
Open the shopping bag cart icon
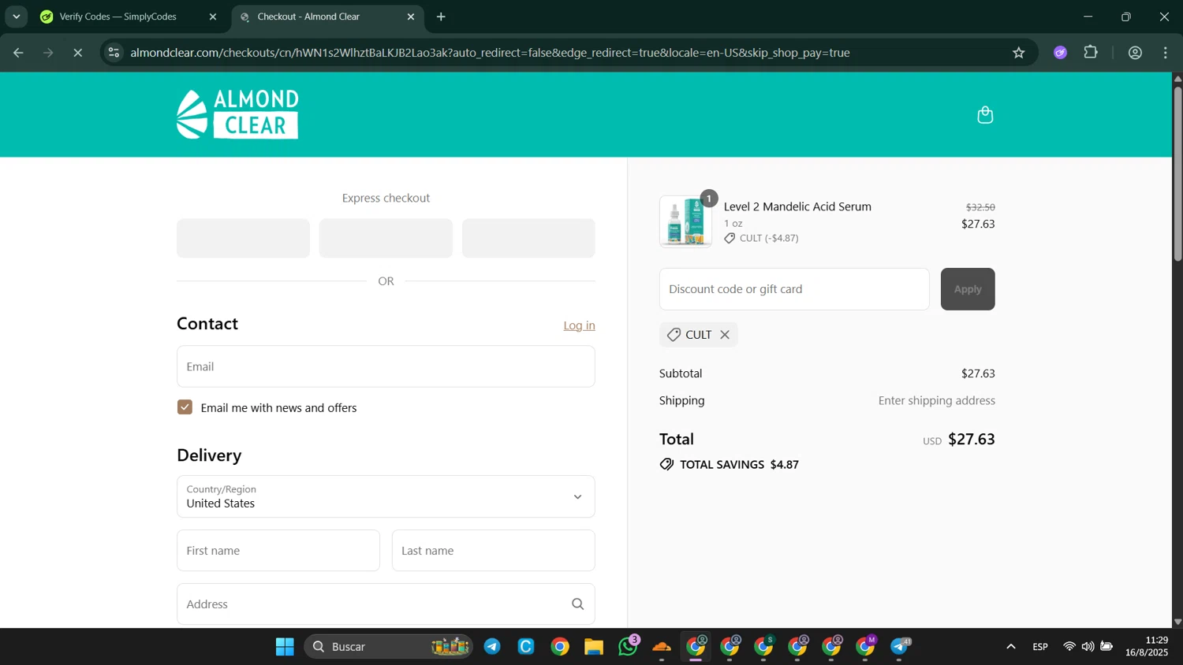[x=985, y=115]
